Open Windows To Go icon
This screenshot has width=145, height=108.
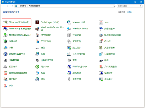point(69,29)
